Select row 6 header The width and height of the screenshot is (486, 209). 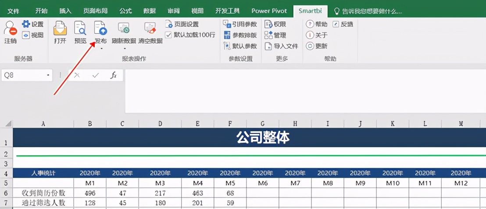coord(6,193)
